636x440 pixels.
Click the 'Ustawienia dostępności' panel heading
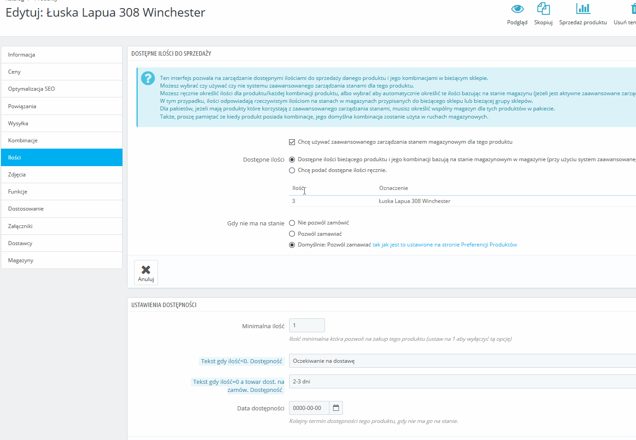(164, 305)
